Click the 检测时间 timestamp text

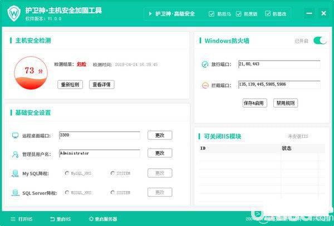125,64
